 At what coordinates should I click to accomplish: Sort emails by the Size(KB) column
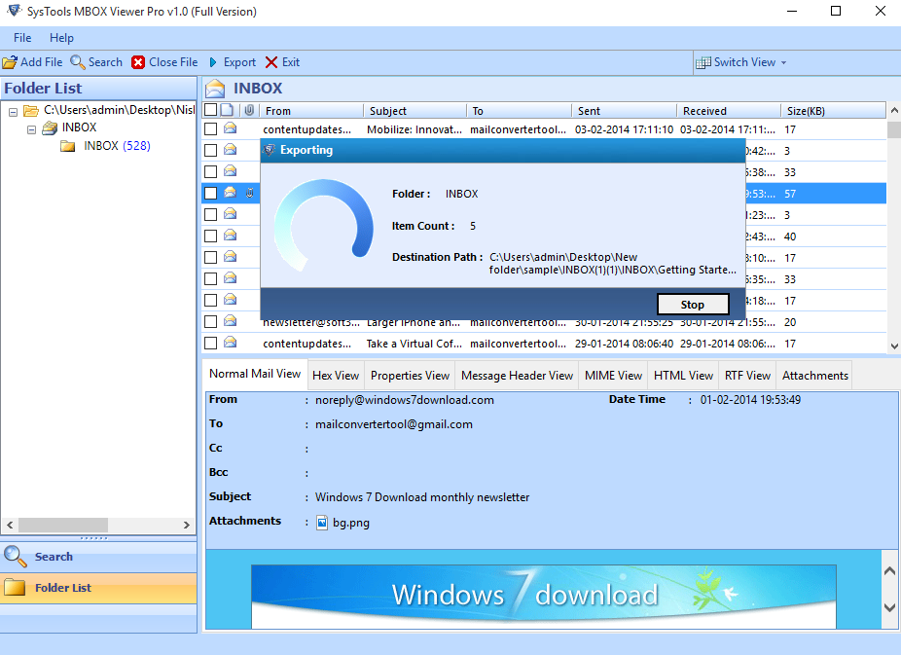click(x=833, y=110)
